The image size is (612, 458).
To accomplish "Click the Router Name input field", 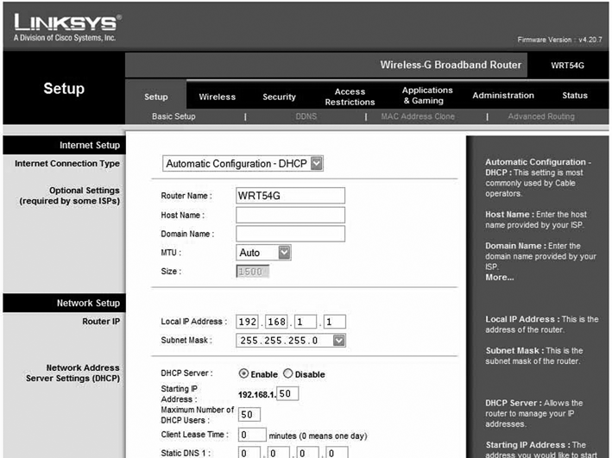I will 290,196.
